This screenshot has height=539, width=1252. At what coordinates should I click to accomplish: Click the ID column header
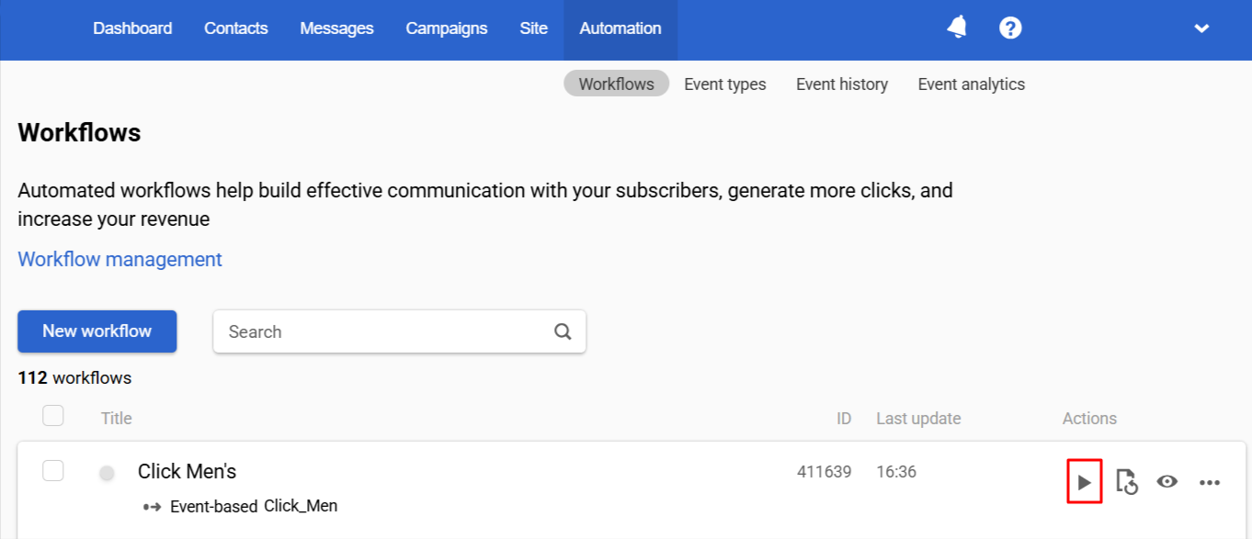pos(844,419)
